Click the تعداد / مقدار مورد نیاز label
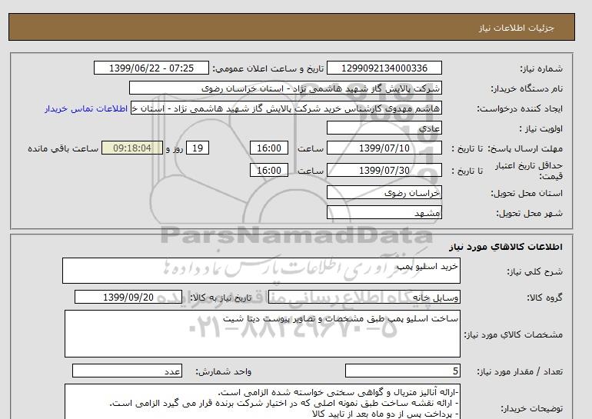 click(520, 372)
